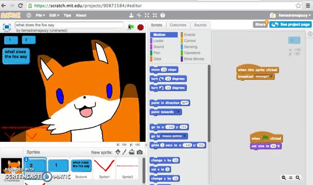Open the File menu

coord(40,15)
